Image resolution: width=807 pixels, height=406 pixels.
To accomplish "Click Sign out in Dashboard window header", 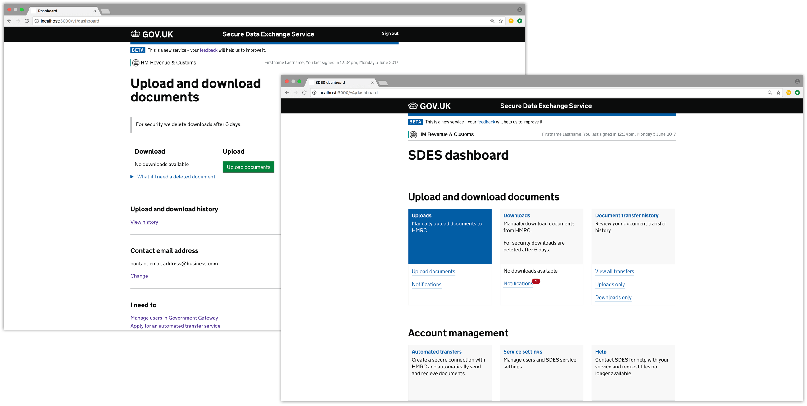I will click(390, 33).
